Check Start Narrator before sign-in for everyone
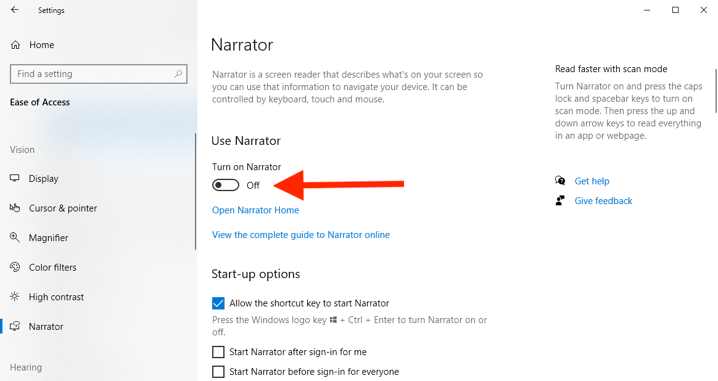 click(218, 371)
